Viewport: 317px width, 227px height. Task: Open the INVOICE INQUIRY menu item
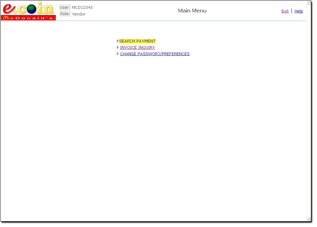click(x=137, y=48)
